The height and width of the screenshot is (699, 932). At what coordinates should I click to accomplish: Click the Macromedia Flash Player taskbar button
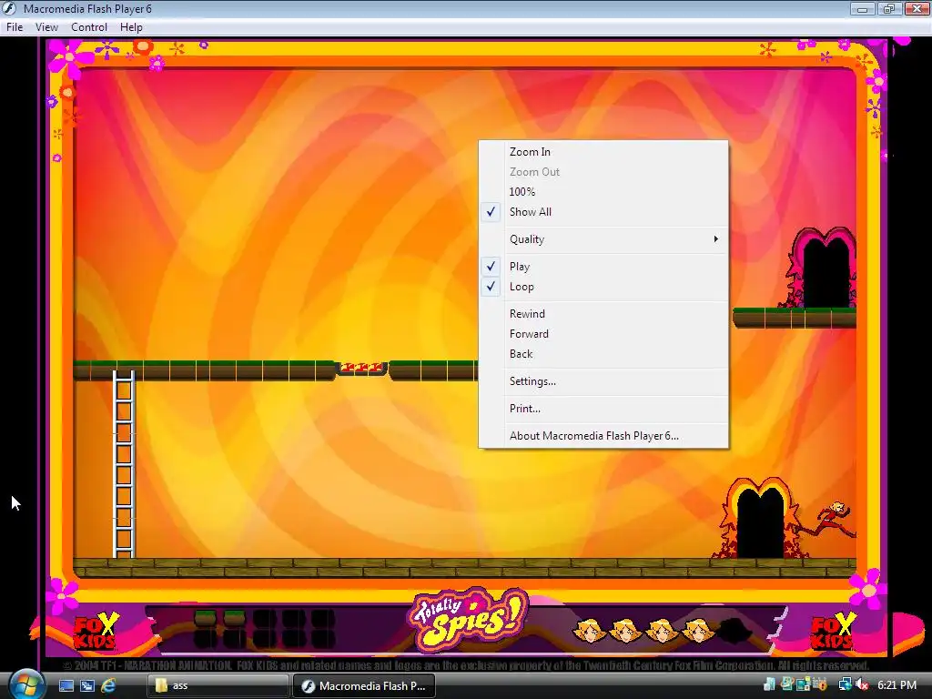[x=364, y=685]
